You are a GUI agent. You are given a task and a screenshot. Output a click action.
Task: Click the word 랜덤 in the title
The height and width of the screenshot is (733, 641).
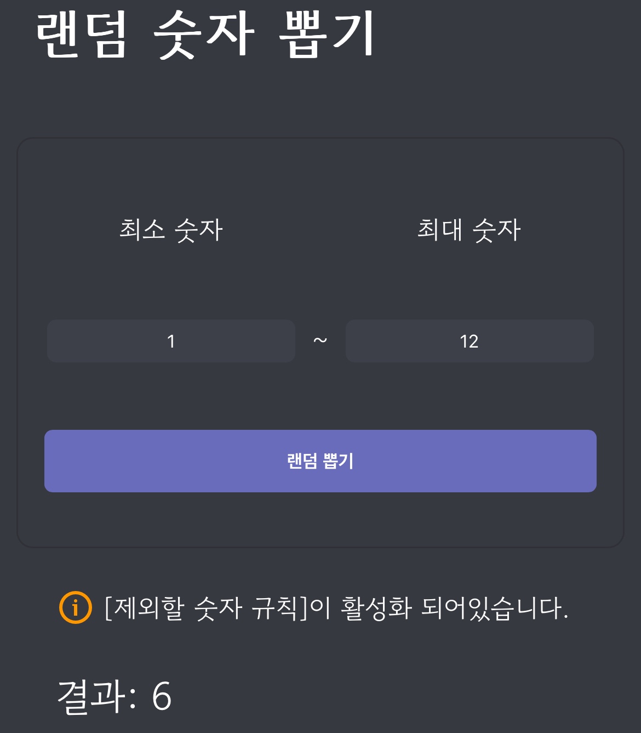tap(82, 34)
